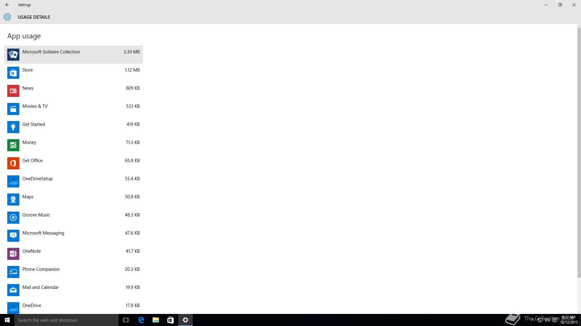Launch Microsoft Edge from the taskbar
581x326 pixels.
(141, 320)
